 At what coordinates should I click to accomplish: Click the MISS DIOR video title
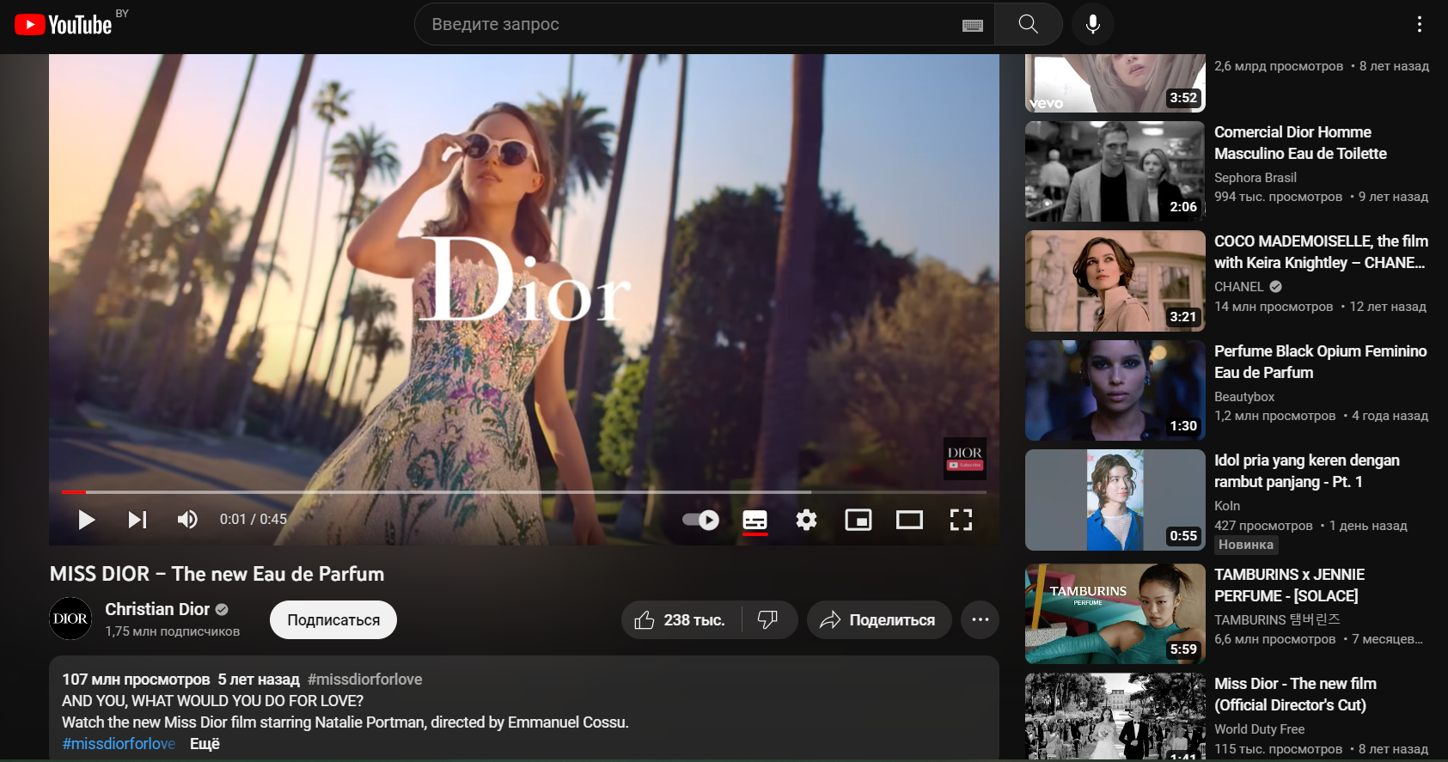coord(217,574)
